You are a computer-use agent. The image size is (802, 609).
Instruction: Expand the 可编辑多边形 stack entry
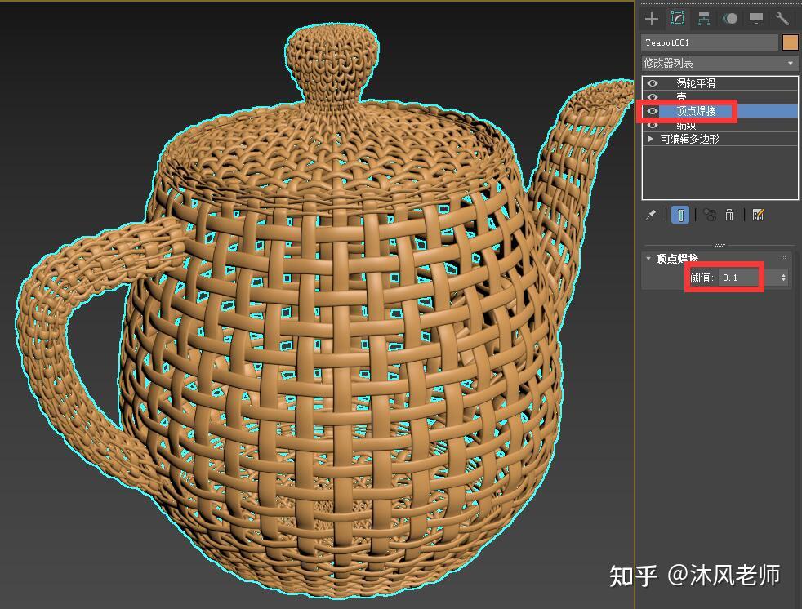point(650,139)
